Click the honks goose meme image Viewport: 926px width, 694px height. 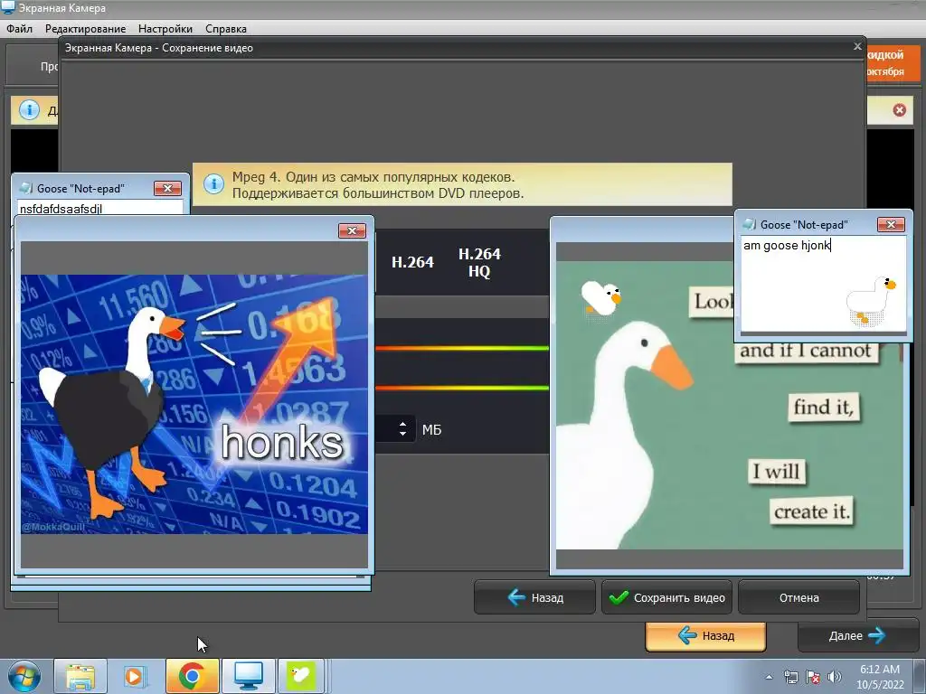click(194, 404)
